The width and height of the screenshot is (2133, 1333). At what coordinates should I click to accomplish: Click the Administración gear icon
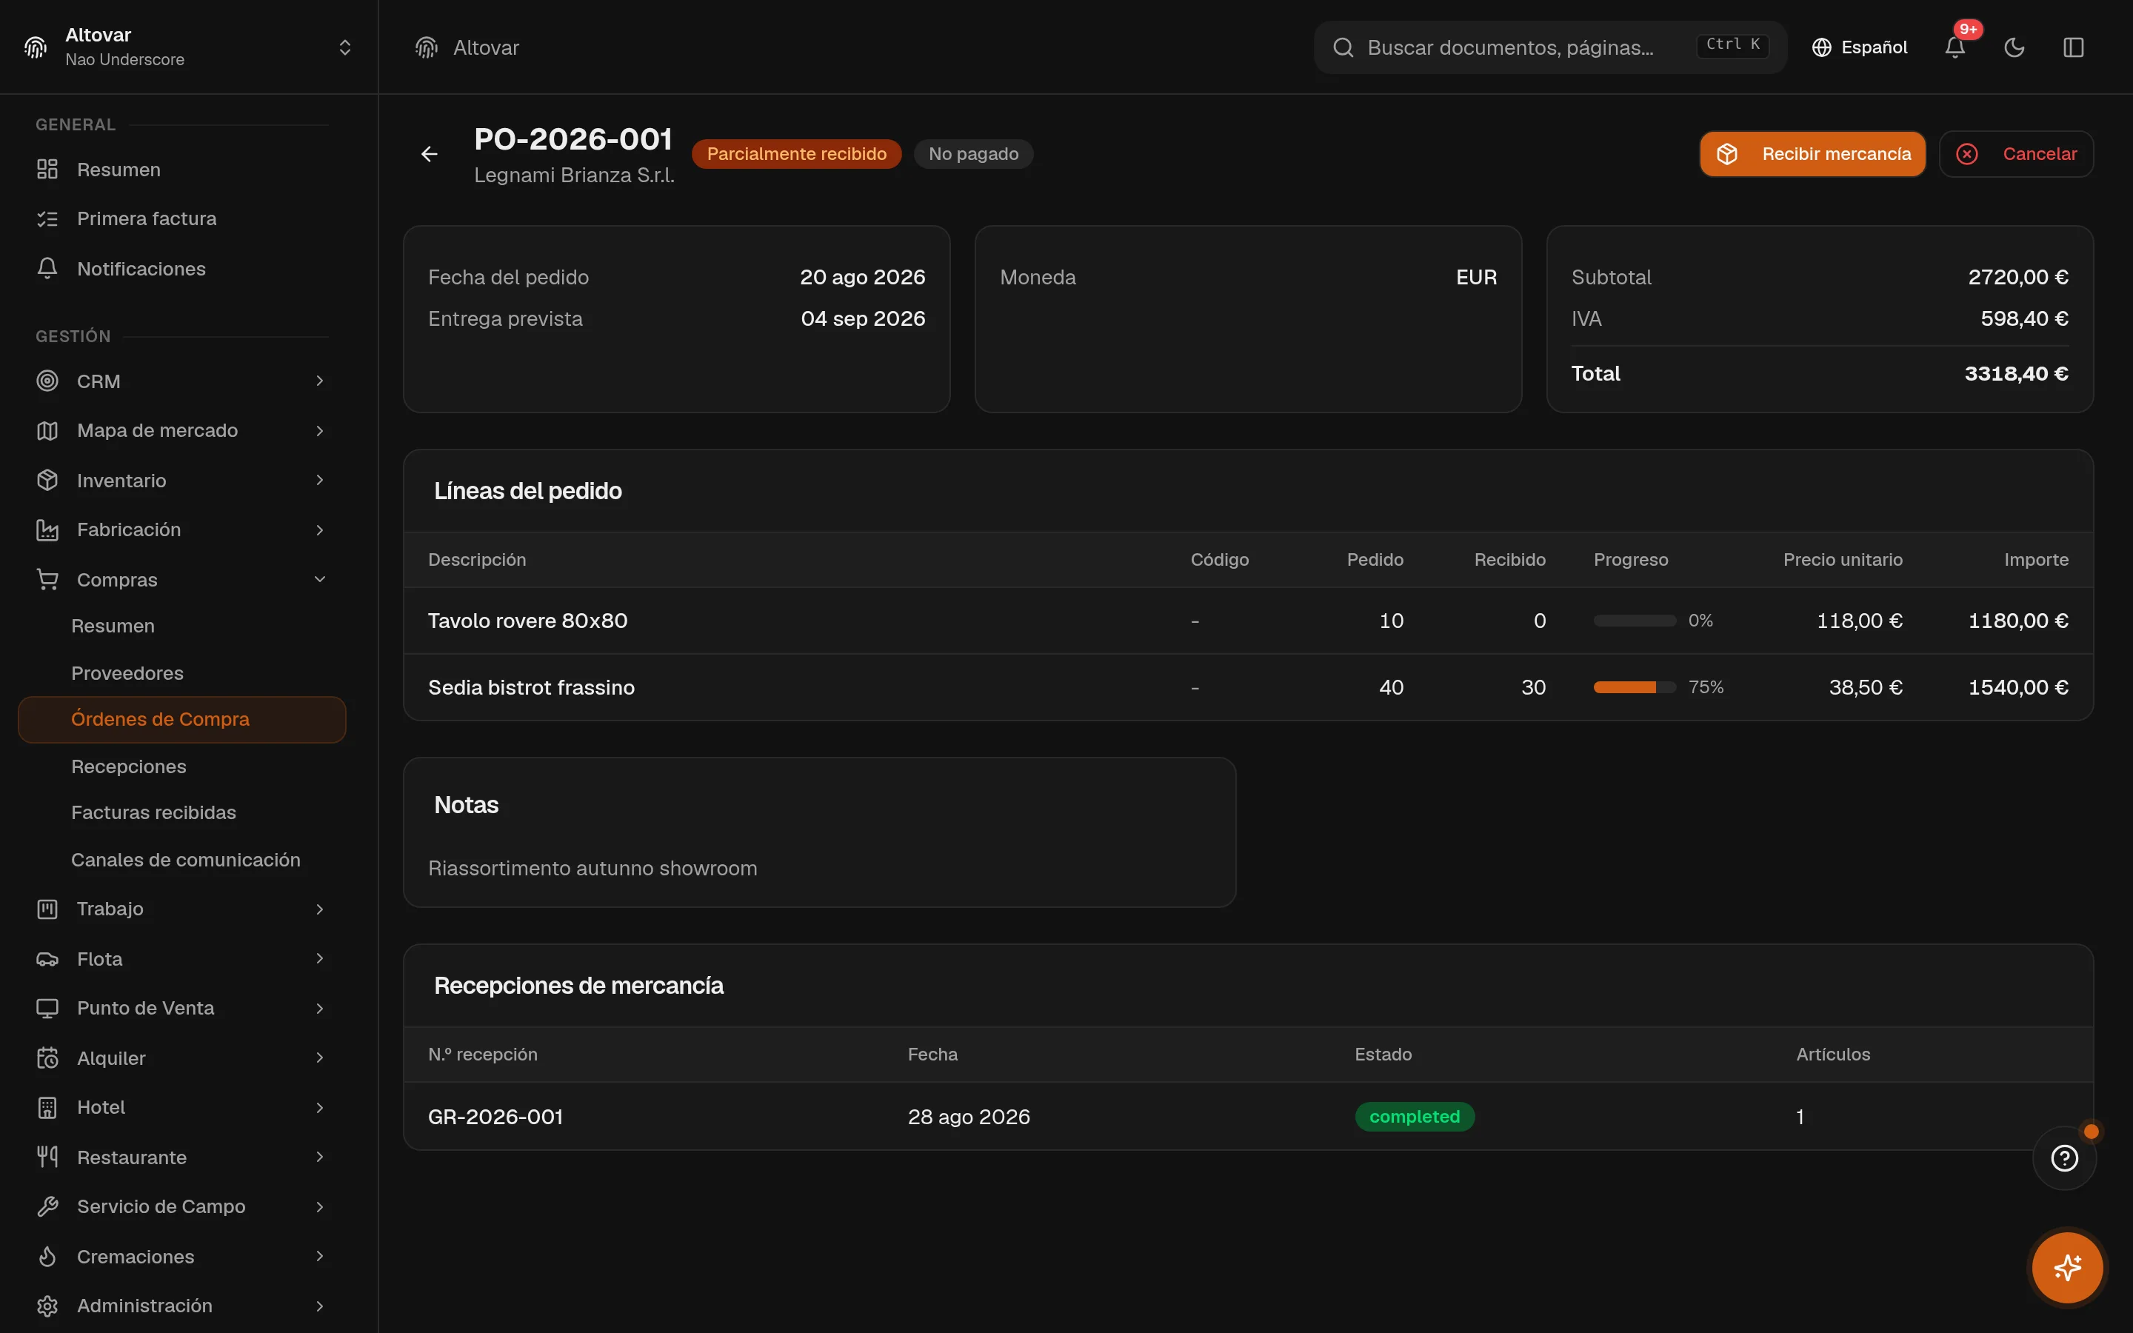(47, 1306)
